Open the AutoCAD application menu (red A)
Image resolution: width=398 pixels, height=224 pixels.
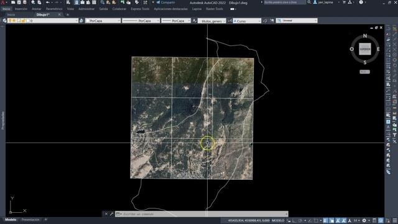point(3,2)
